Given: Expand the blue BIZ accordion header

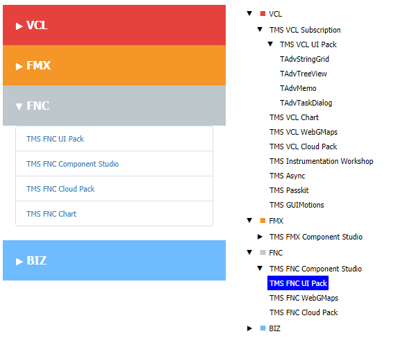Looking at the screenshot, I should (114, 260).
